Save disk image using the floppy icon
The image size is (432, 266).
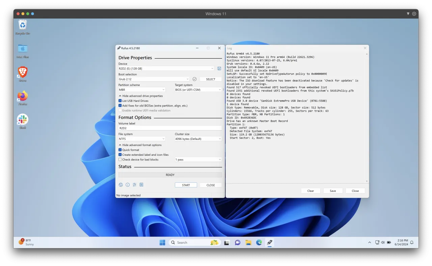[219, 68]
